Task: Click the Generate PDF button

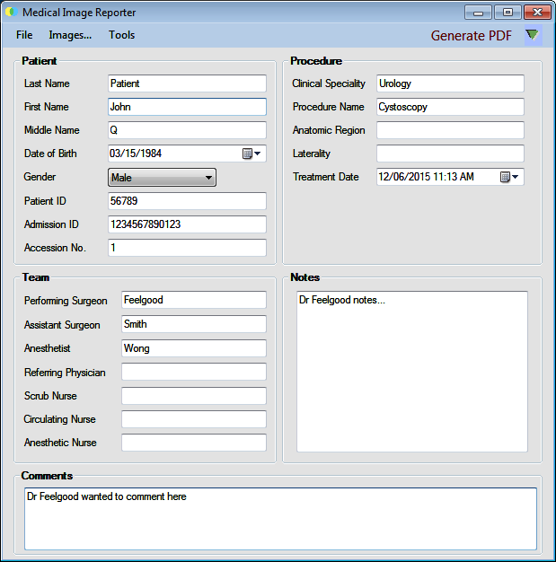Action: [471, 36]
